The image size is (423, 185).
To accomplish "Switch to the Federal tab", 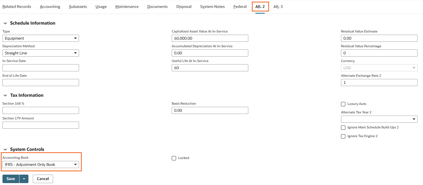I will coord(240,7).
